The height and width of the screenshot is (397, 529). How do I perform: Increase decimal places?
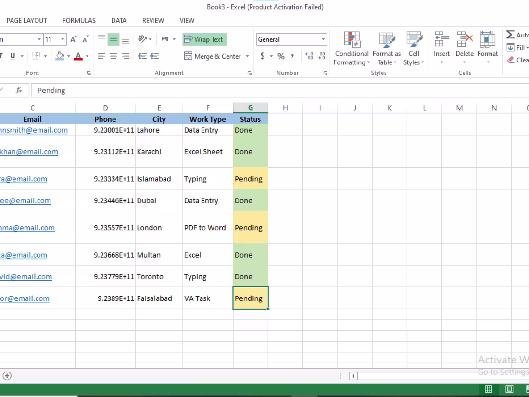coord(309,56)
